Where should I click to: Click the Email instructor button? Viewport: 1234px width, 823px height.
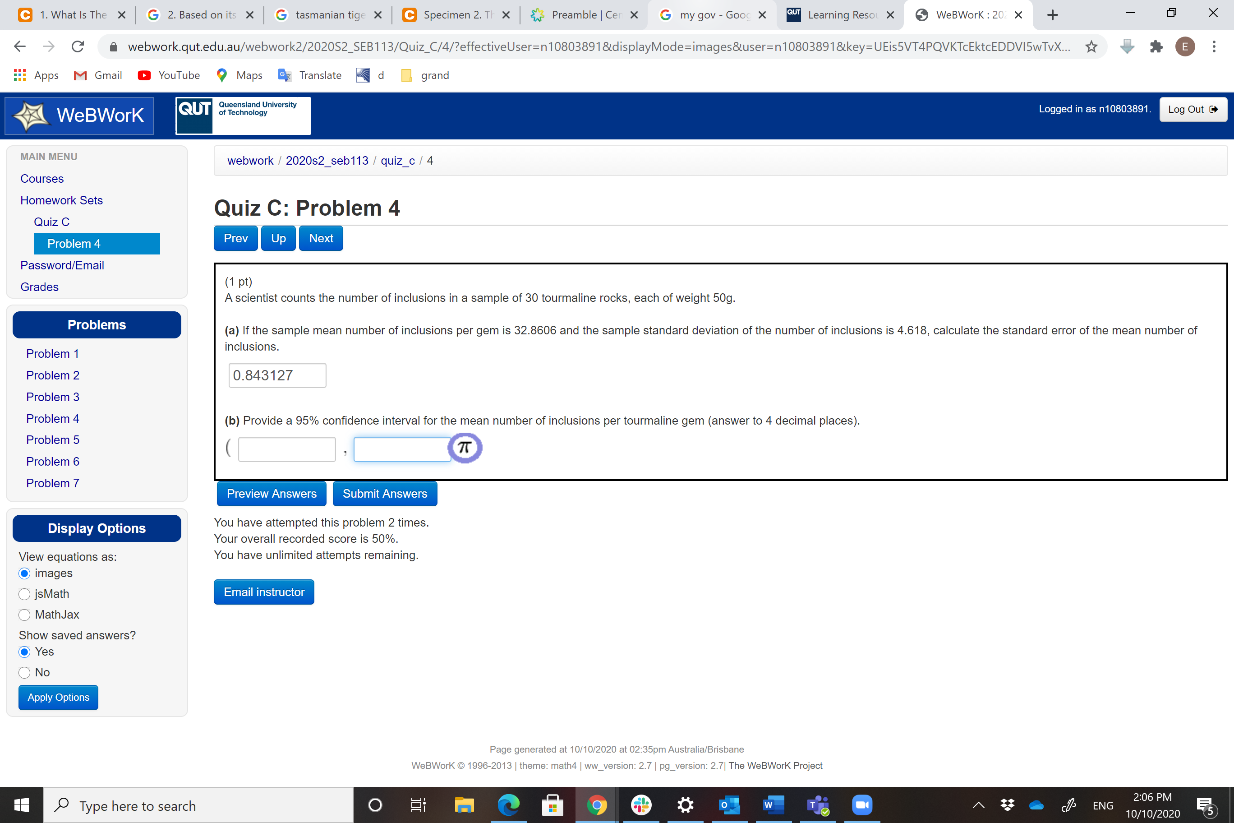coord(264,592)
